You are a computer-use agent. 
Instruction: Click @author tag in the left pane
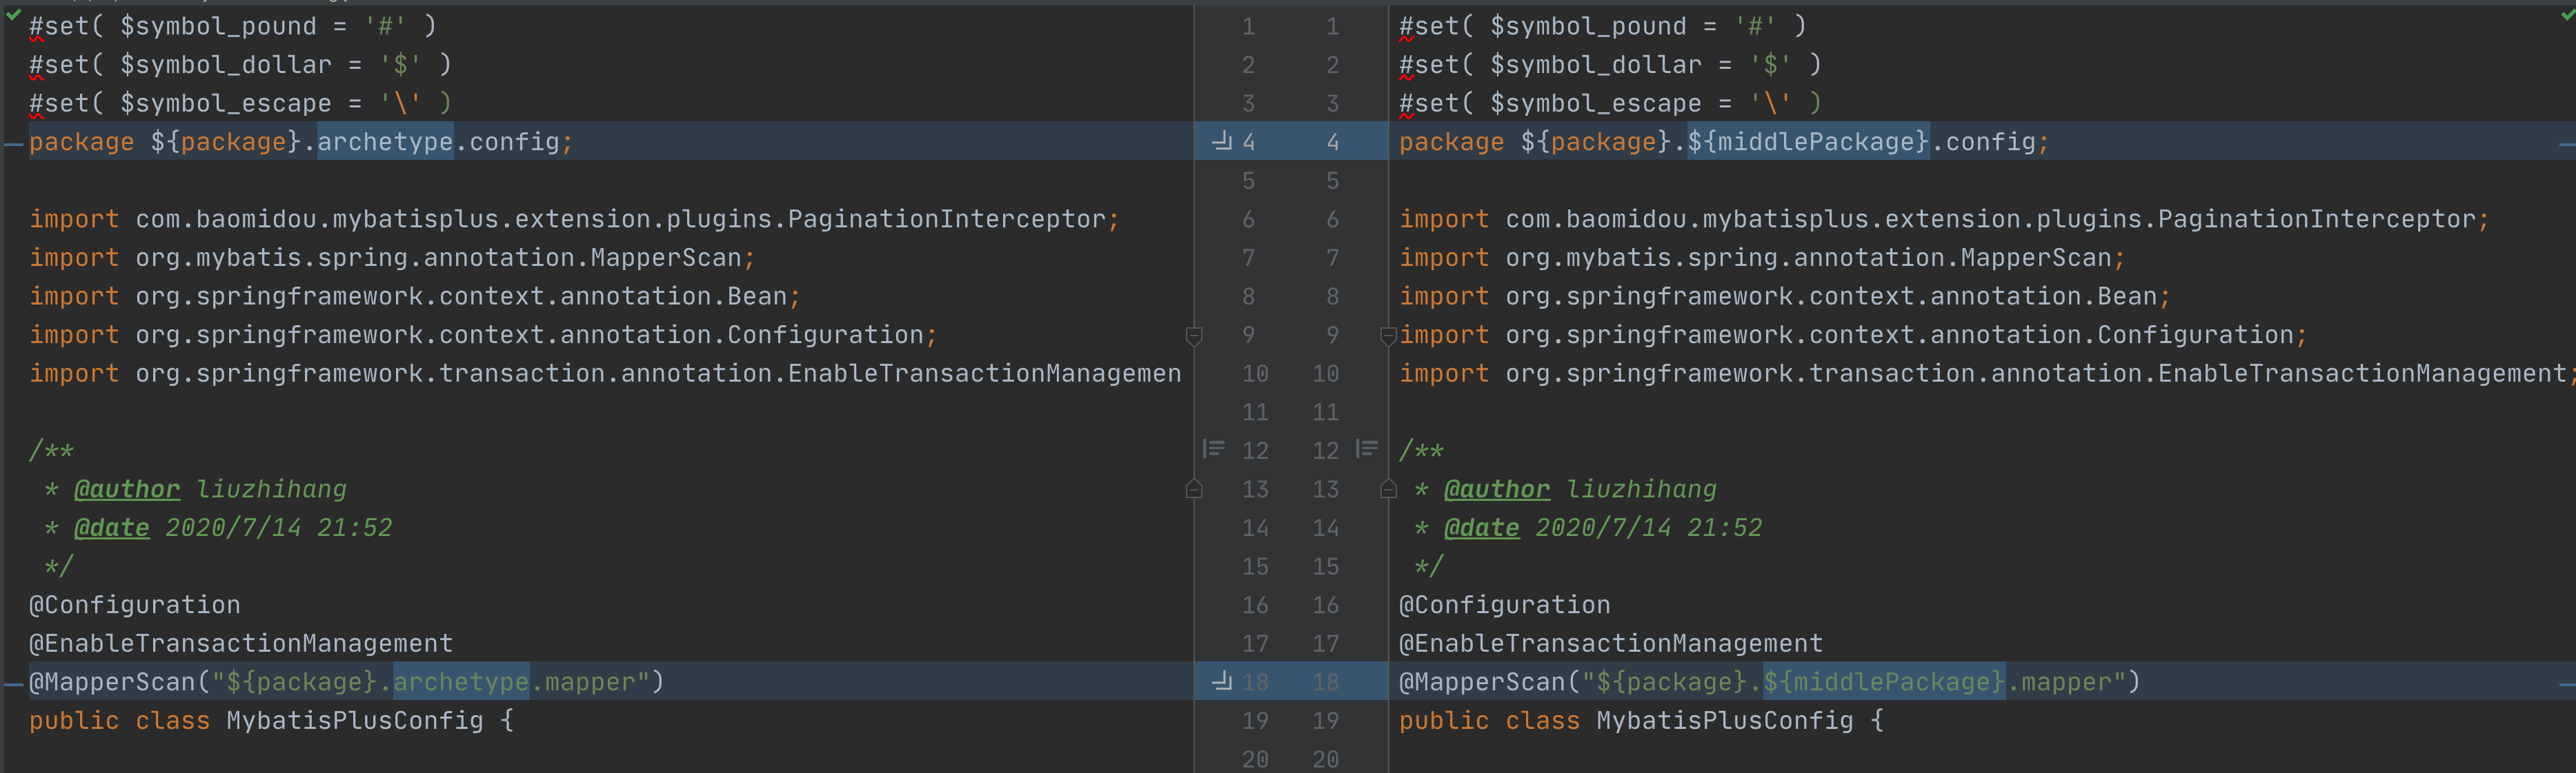(127, 489)
